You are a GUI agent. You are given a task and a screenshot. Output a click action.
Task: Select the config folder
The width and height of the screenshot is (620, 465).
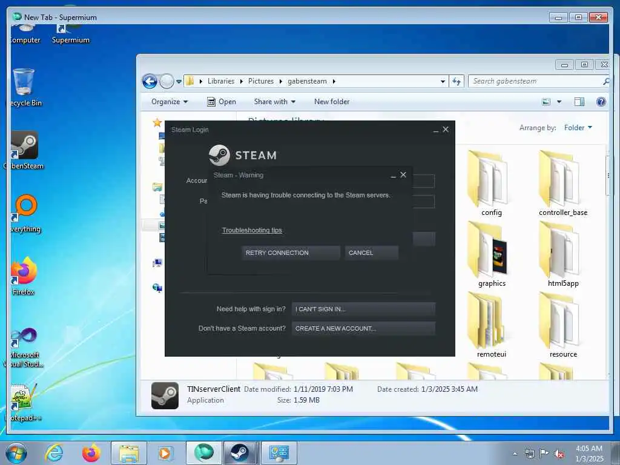coord(491,184)
